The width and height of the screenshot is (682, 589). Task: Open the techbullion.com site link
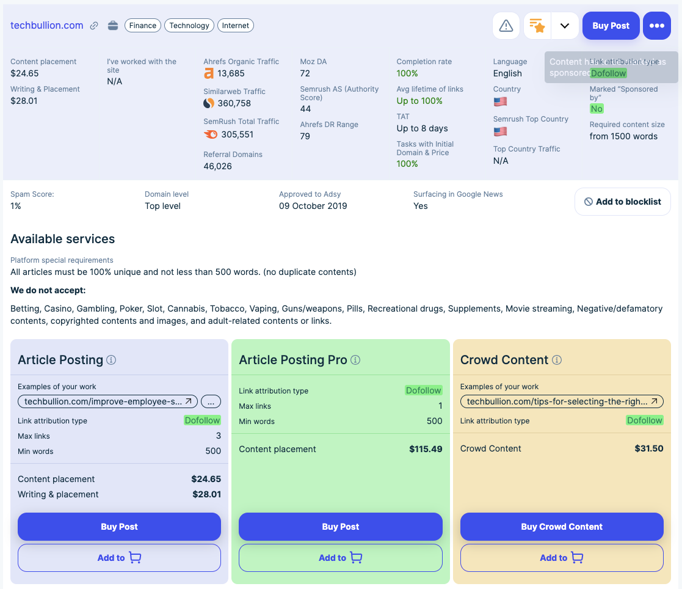pyautogui.click(x=47, y=26)
